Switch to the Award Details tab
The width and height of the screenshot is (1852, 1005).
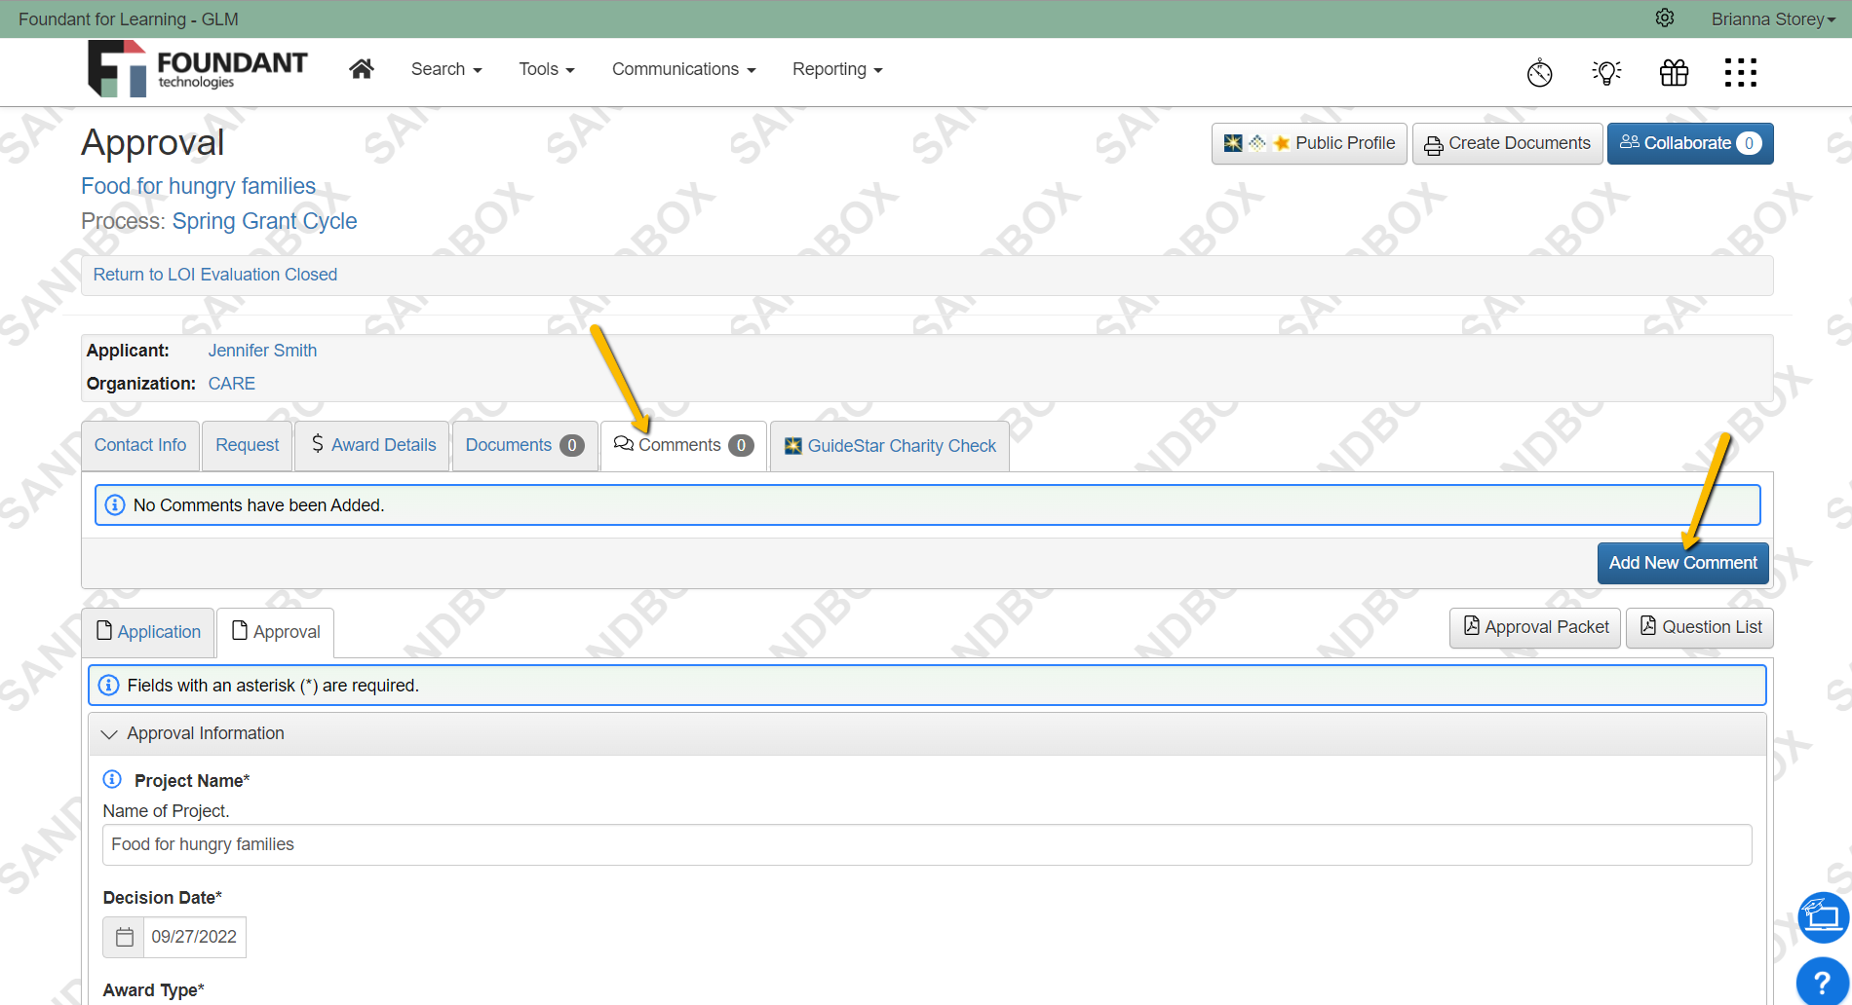[372, 445]
